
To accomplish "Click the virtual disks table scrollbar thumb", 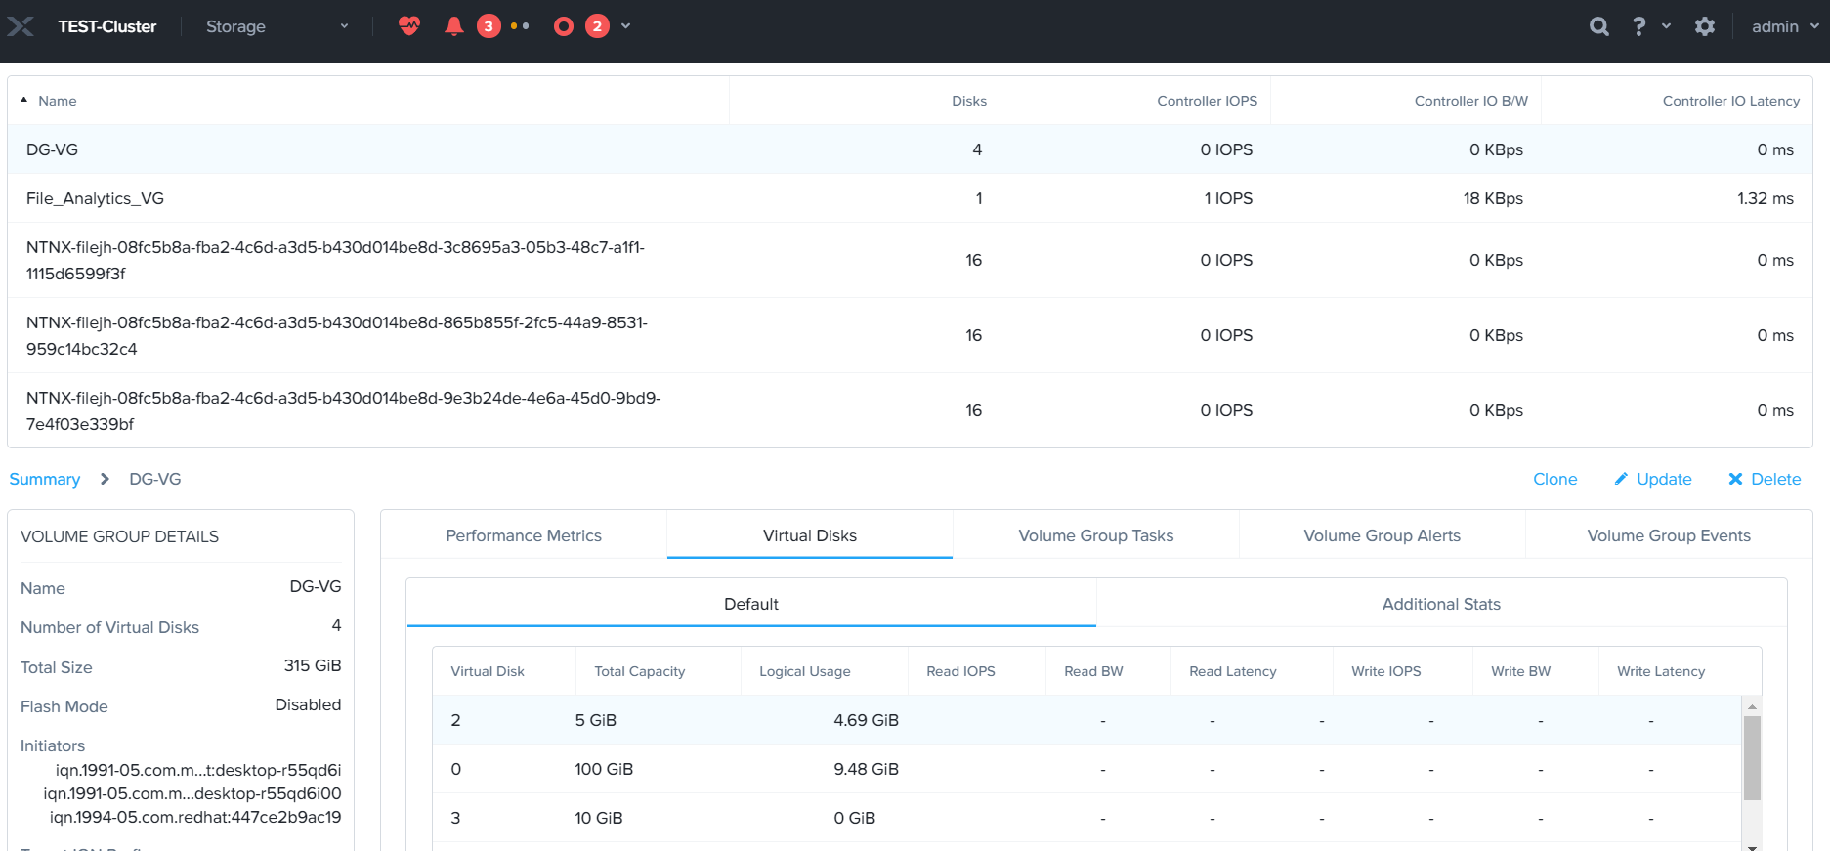I will pyautogui.click(x=1753, y=758).
